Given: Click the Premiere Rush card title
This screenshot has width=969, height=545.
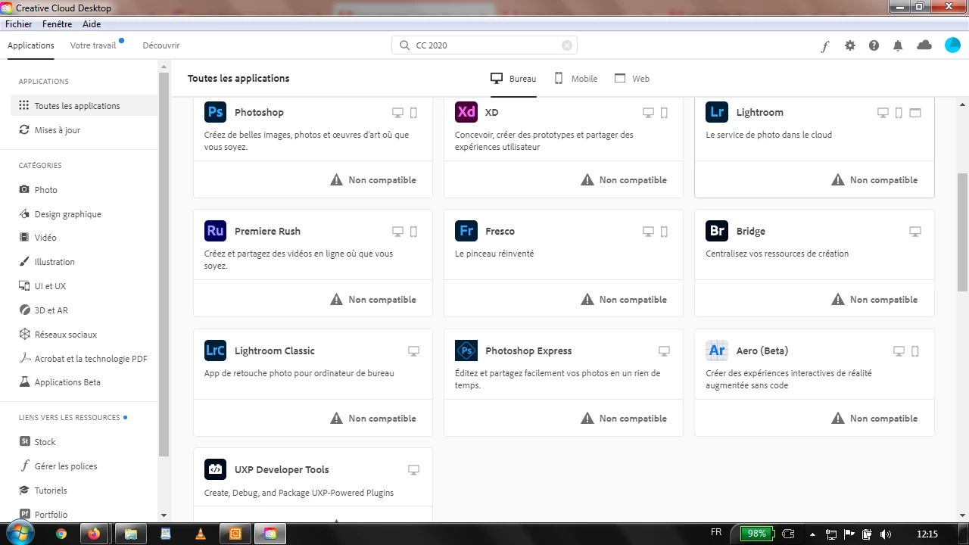Looking at the screenshot, I should [267, 231].
